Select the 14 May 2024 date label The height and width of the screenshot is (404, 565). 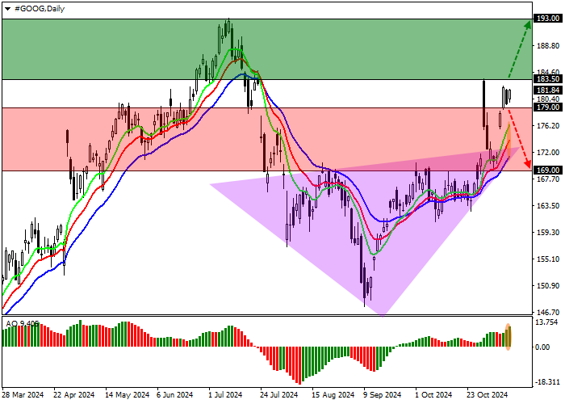128,395
